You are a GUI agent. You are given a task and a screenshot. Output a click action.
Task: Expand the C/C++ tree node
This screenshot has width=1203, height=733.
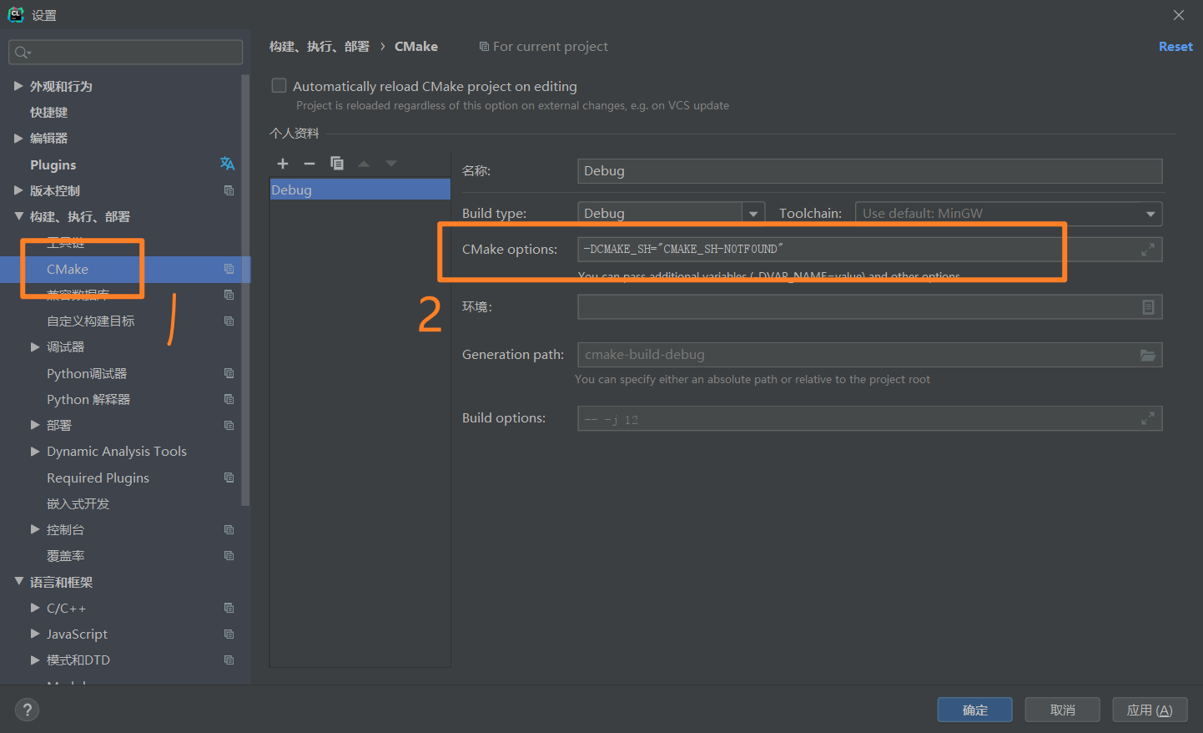click(35, 608)
